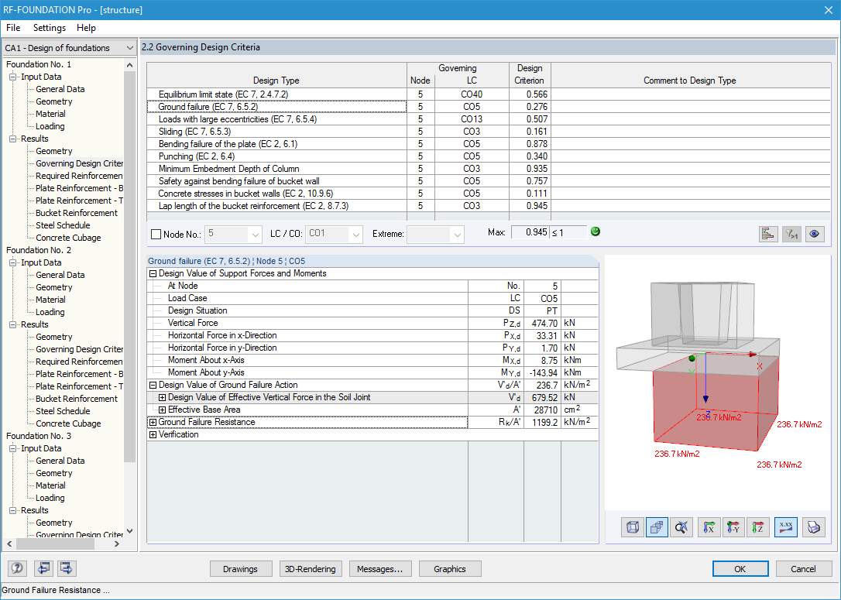Open the File menu
The width and height of the screenshot is (841, 600).
tap(13, 28)
